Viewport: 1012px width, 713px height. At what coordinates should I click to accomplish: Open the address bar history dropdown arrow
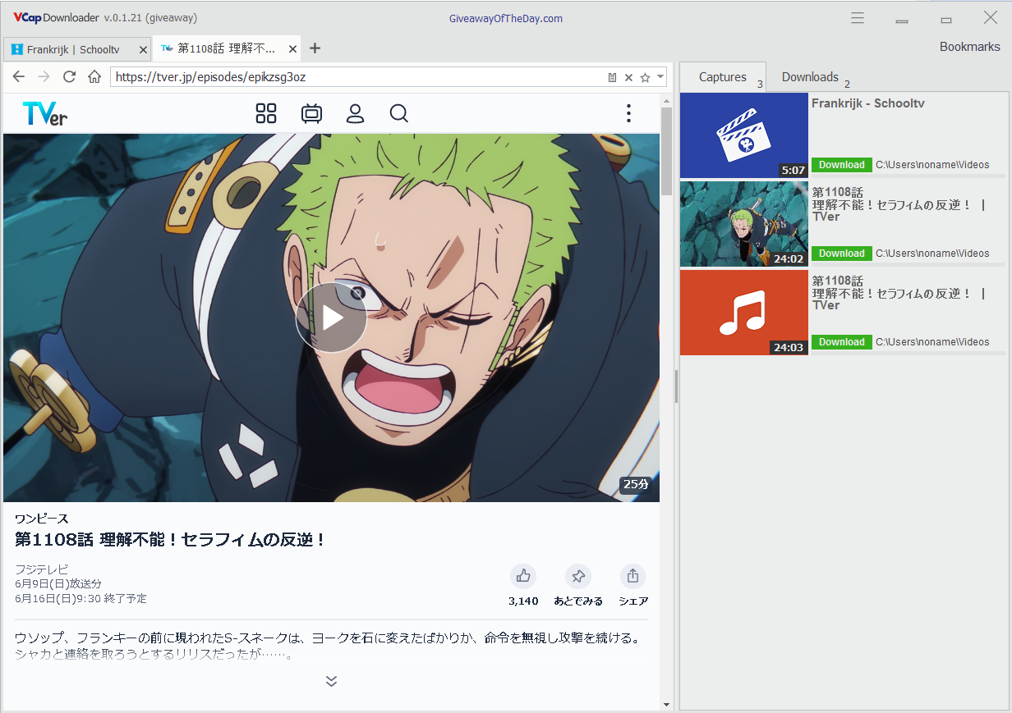point(660,77)
